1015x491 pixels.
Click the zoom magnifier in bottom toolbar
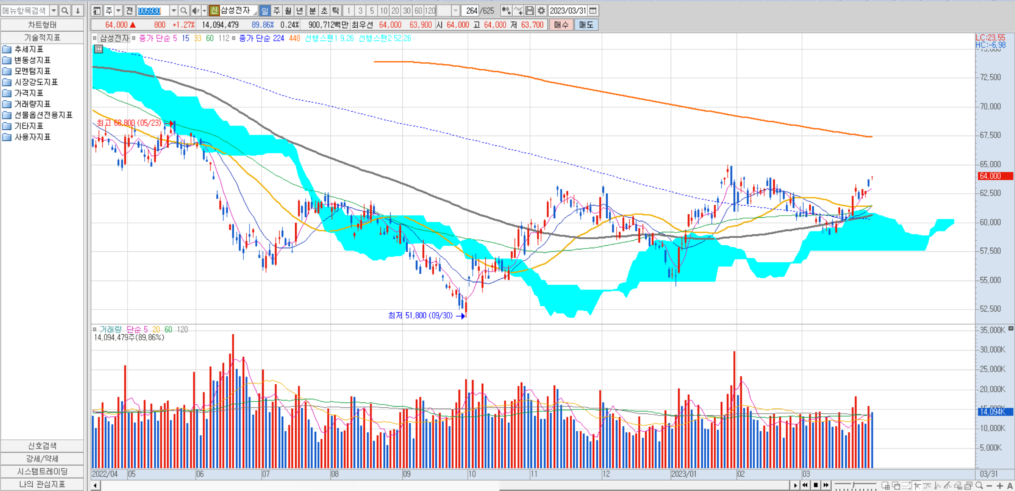pos(979,485)
